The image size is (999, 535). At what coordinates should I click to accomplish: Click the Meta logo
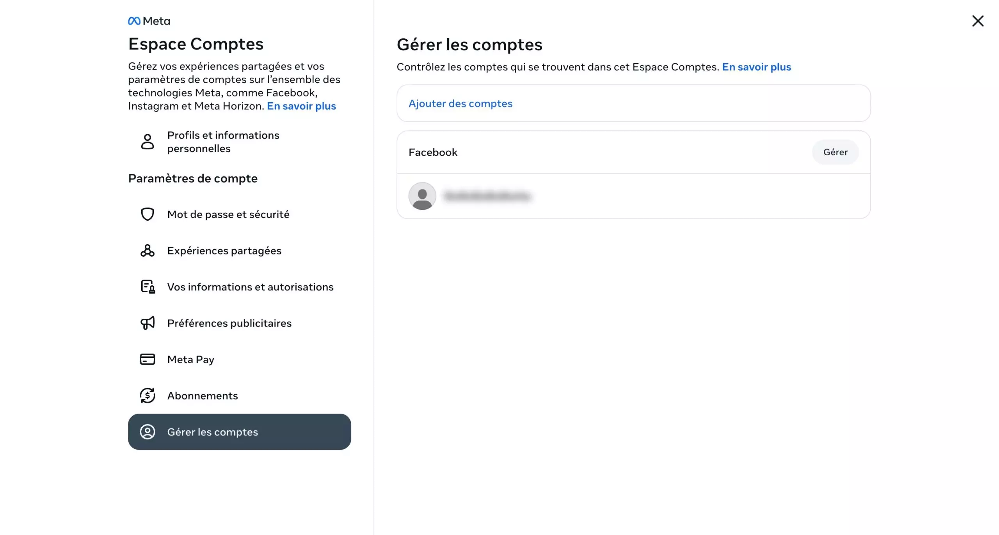(149, 21)
